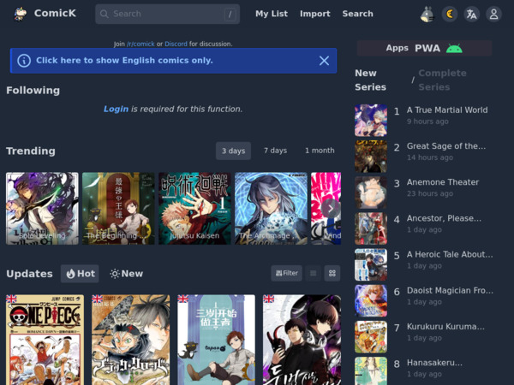The height and width of the screenshot is (385, 514).
Task: Click Anemone Theater thumbnail
Action: click(x=371, y=192)
